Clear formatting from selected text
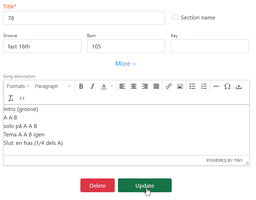Image resolution: width=256 pixels, height=200 pixels. pyautogui.click(x=11, y=98)
